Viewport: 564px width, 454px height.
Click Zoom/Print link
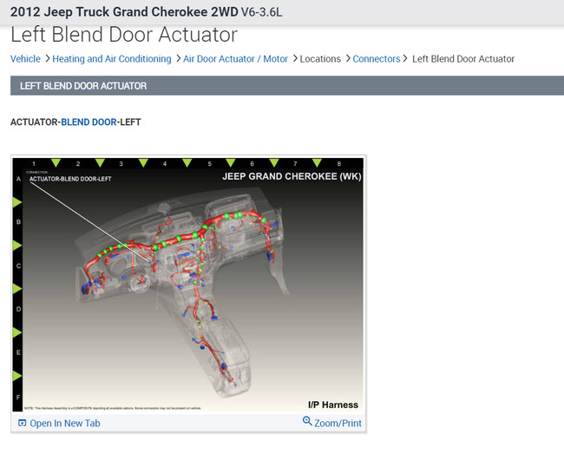[x=338, y=423]
